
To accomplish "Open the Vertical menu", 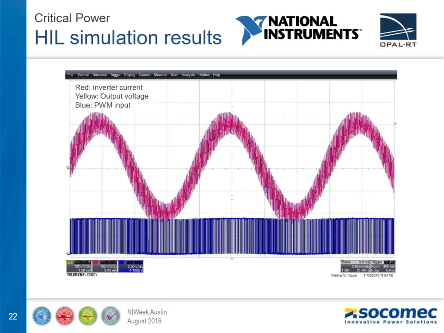I will [x=83, y=75].
